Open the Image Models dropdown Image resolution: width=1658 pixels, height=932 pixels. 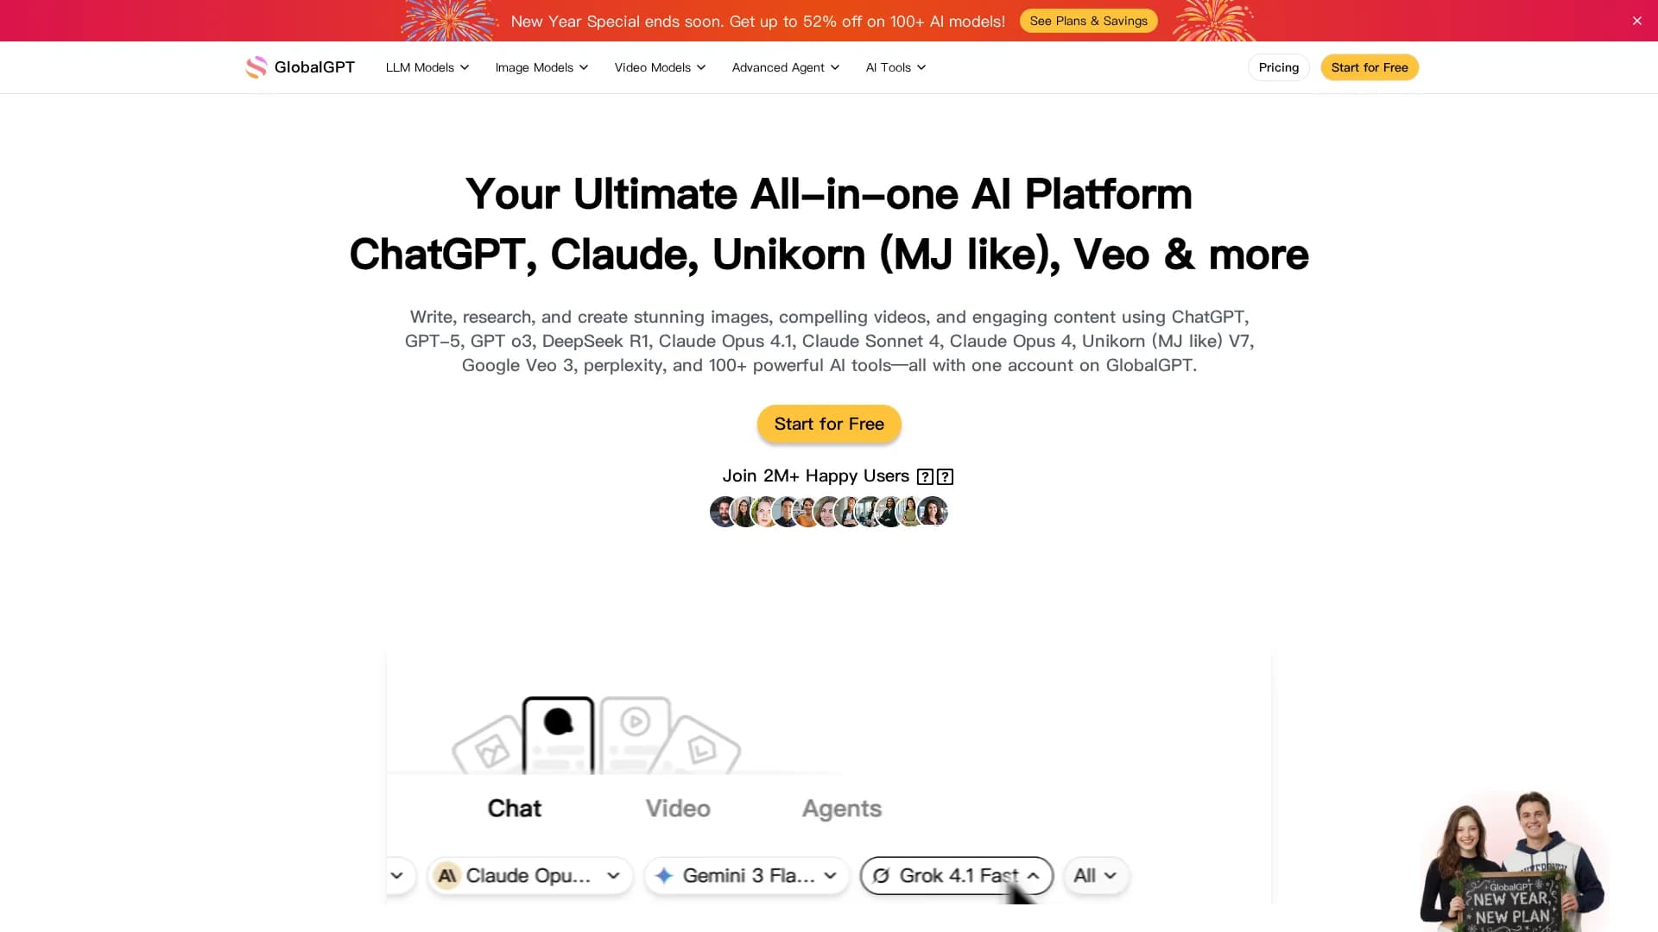coord(541,67)
